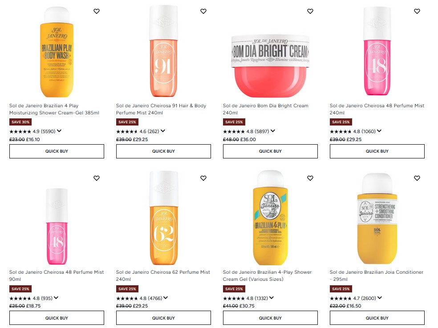
Task: Click QUICK BUY for Bom Dia Bright Cream
Action: click(270, 151)
